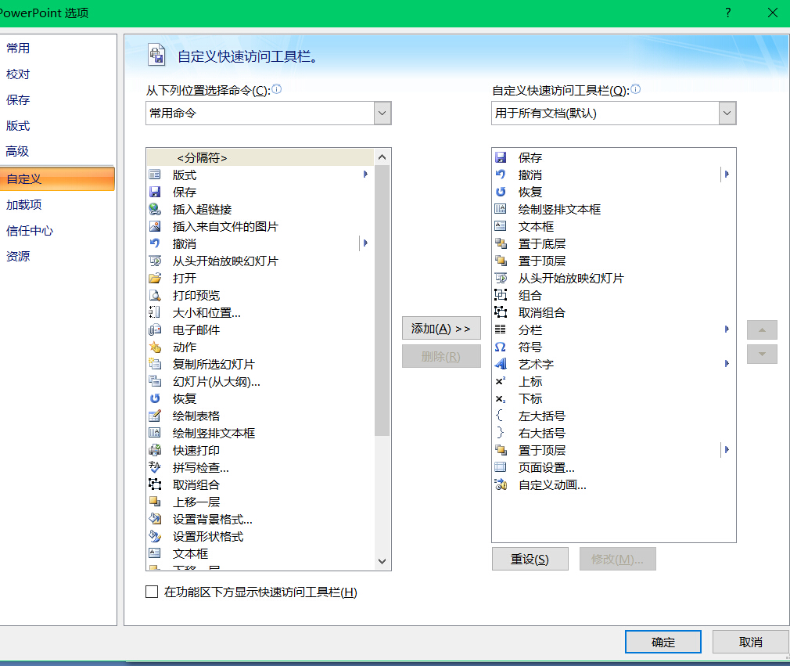Click the 重设(S) button
This screenshot has width=790, height=666.
[x=530, y=559]
